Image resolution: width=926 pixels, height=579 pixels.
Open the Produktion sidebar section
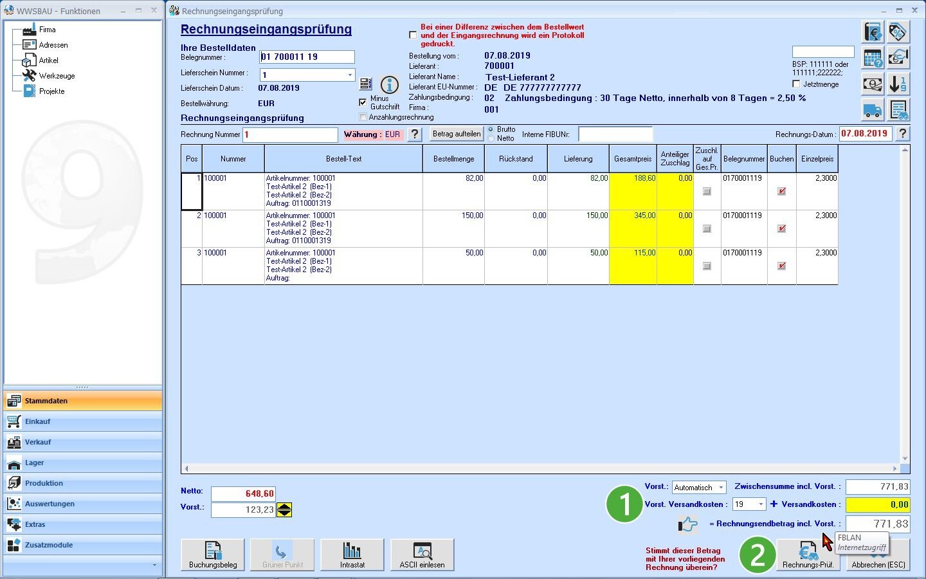[x=83, y=483]
